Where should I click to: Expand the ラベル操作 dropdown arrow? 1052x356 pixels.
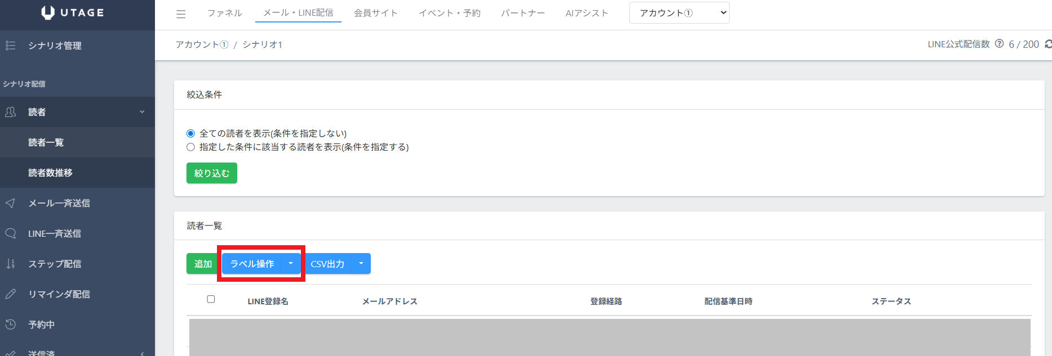pos(291,263)
